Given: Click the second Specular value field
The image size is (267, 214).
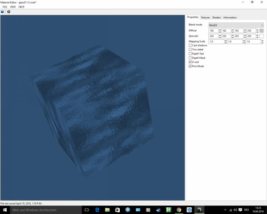Looking at the screenshot, I should click(226, 36).
